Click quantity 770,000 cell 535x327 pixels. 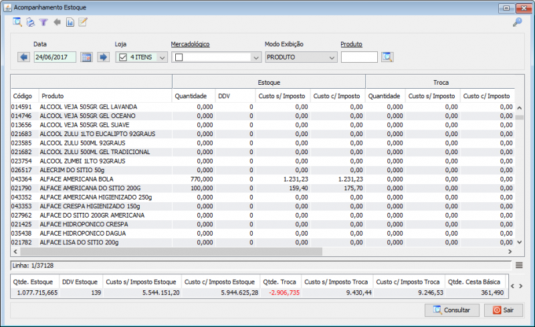point(194,179)
